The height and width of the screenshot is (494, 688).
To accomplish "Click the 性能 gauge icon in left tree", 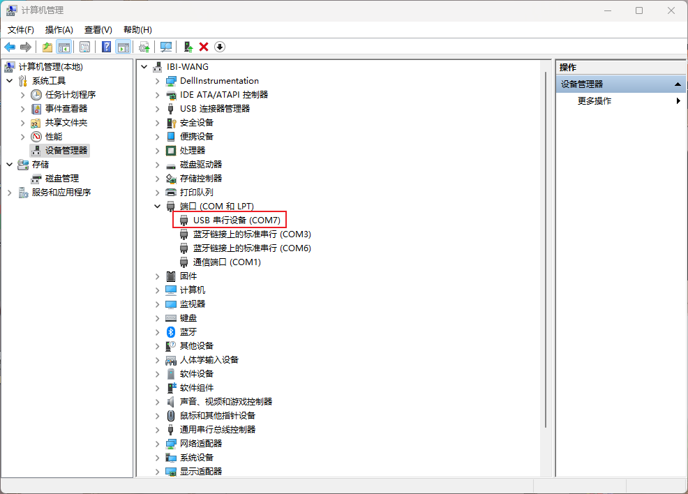I will click(36, 137).
